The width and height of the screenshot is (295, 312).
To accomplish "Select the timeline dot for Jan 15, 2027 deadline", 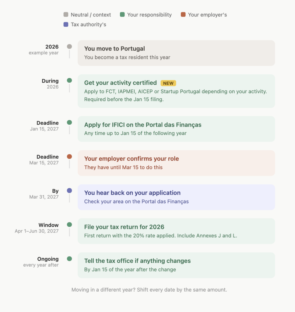I will tap(69, 122).
